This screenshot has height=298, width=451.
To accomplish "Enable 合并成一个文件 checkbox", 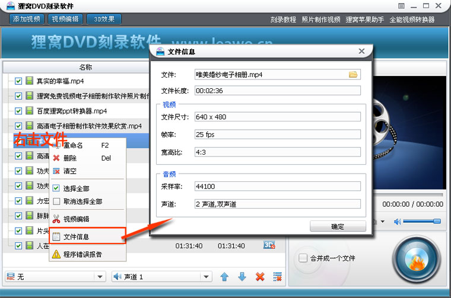I will pos(303,258).
